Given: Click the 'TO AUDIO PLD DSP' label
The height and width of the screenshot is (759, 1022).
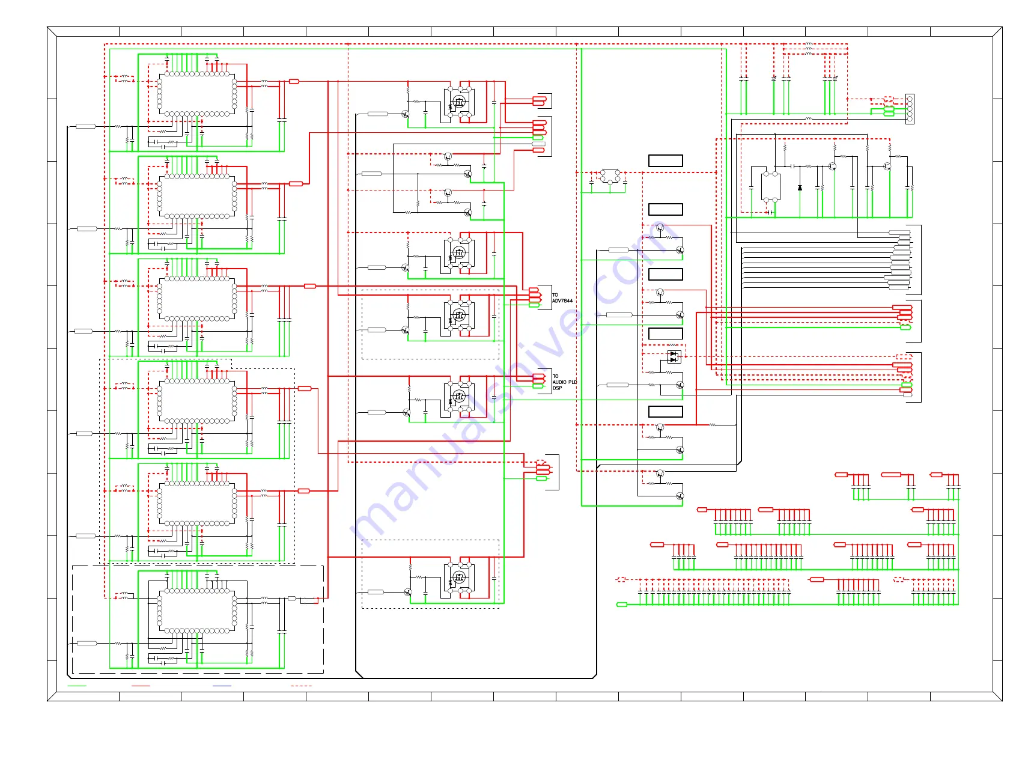Looking at the screenshot, I should click(x=565, y=382).
